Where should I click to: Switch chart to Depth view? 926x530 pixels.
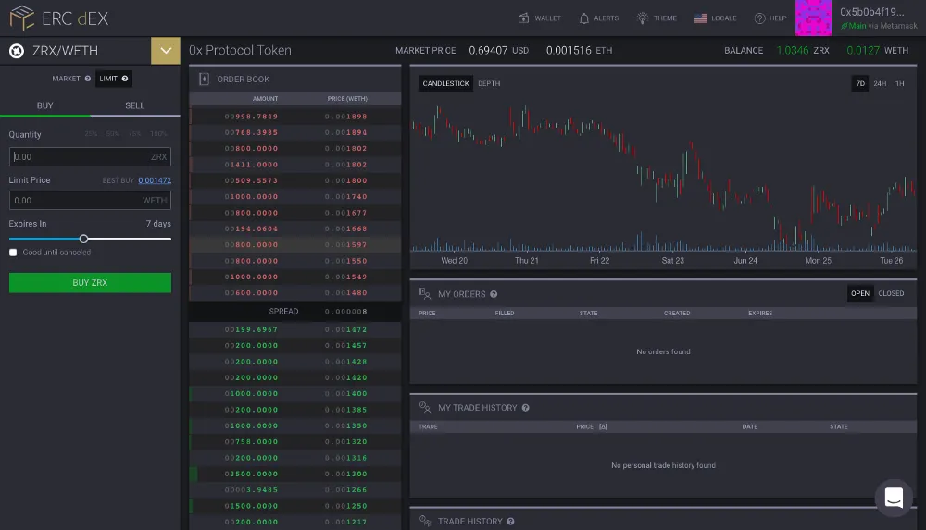[x=489, y=84]
